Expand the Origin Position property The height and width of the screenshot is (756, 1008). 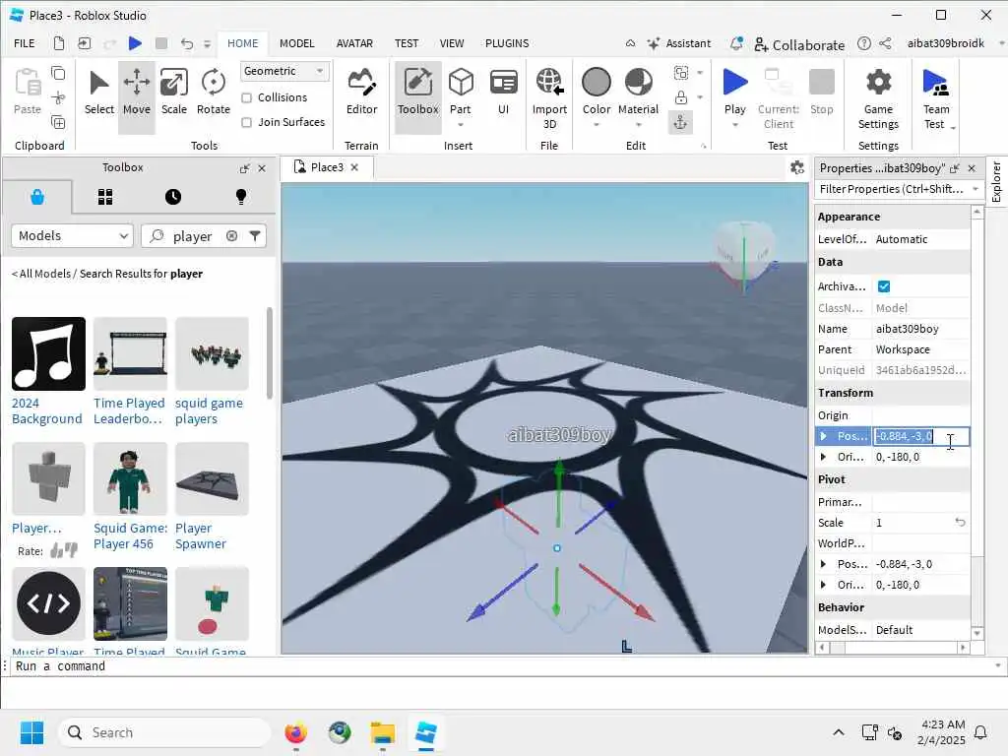pos(824,436)
